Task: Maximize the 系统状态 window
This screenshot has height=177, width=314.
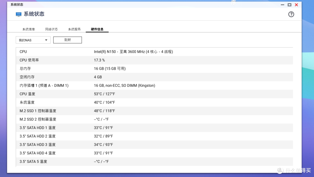Action: [x=289, y=5]
